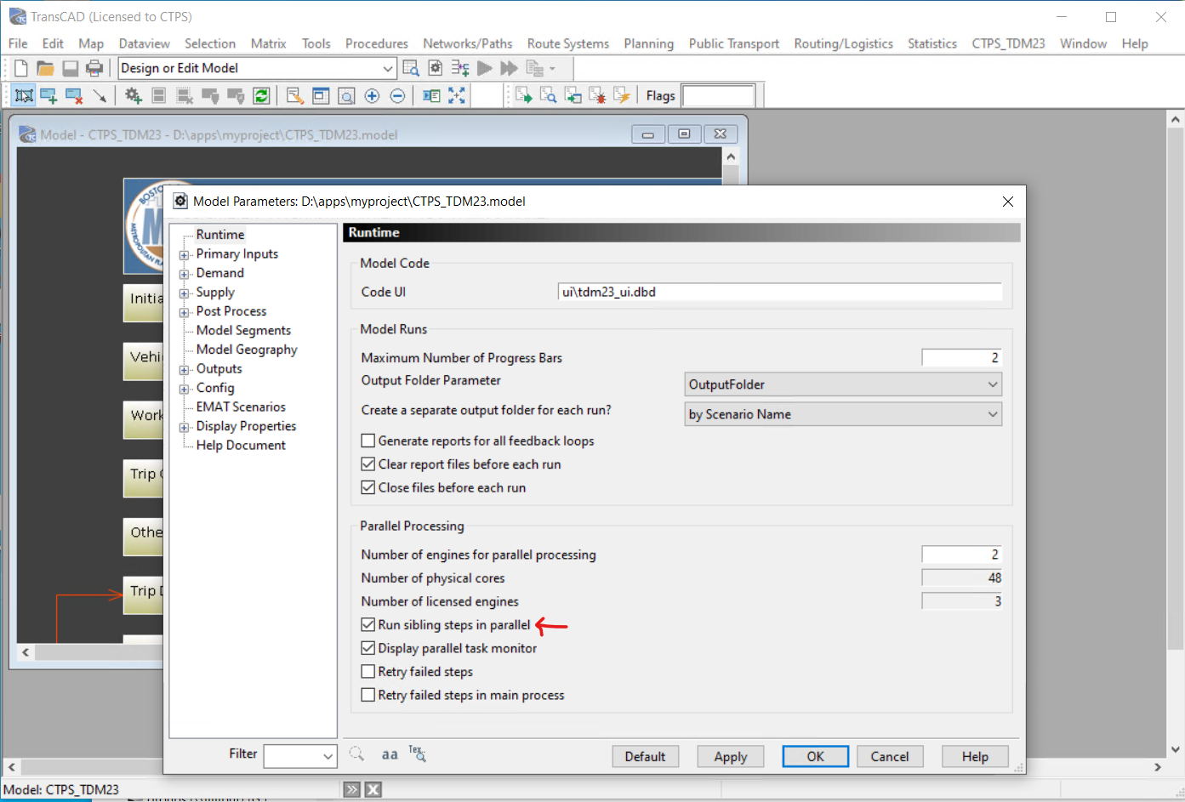This screenshot has height=802, width=1185.
Task: Click the add step icon with green plus
Action: (48, 96)
